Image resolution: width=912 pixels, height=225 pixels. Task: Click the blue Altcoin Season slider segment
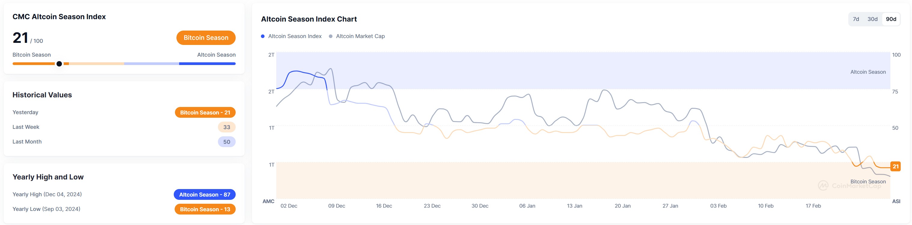pyautogui.click(x=207, y=64)
